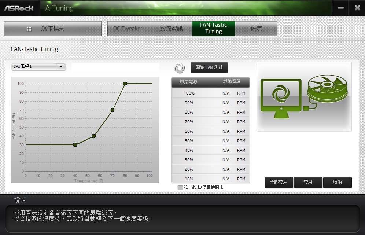Click the 90% fan power row
This screenshot has width=365, height=235.
coord(210,103)
